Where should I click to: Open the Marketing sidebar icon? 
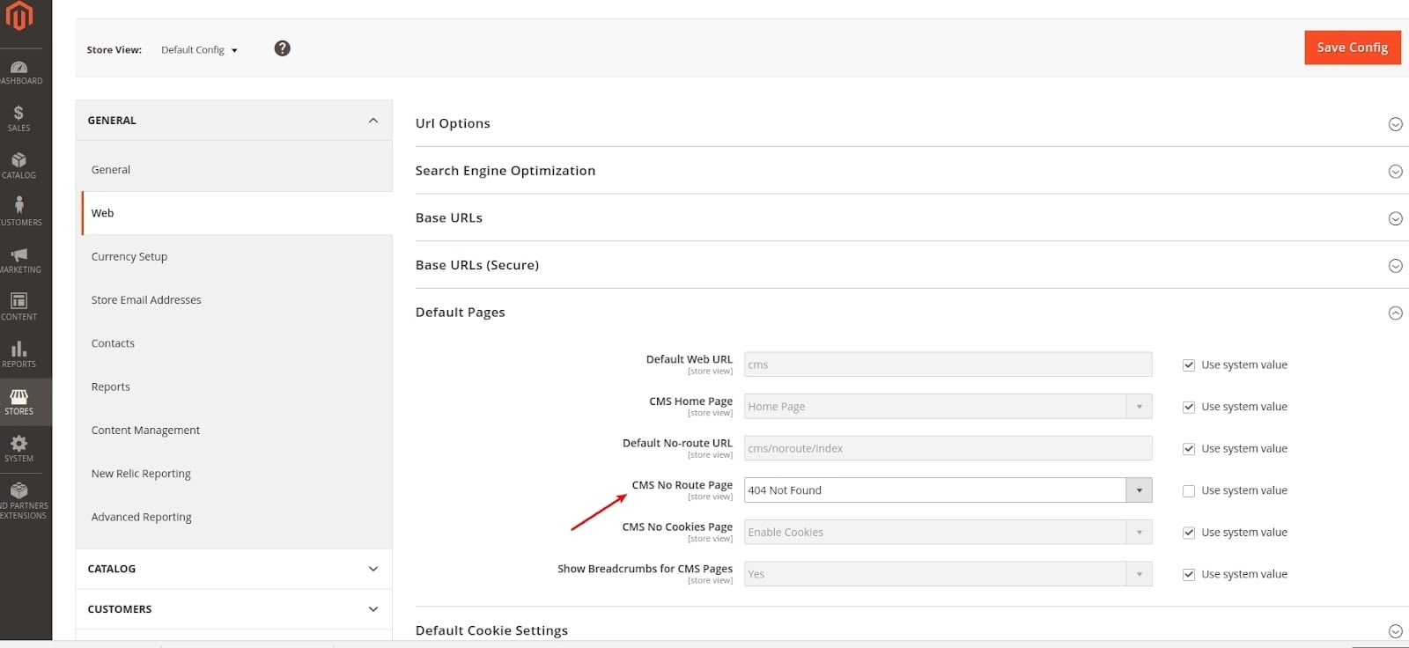tap(19, 260)
